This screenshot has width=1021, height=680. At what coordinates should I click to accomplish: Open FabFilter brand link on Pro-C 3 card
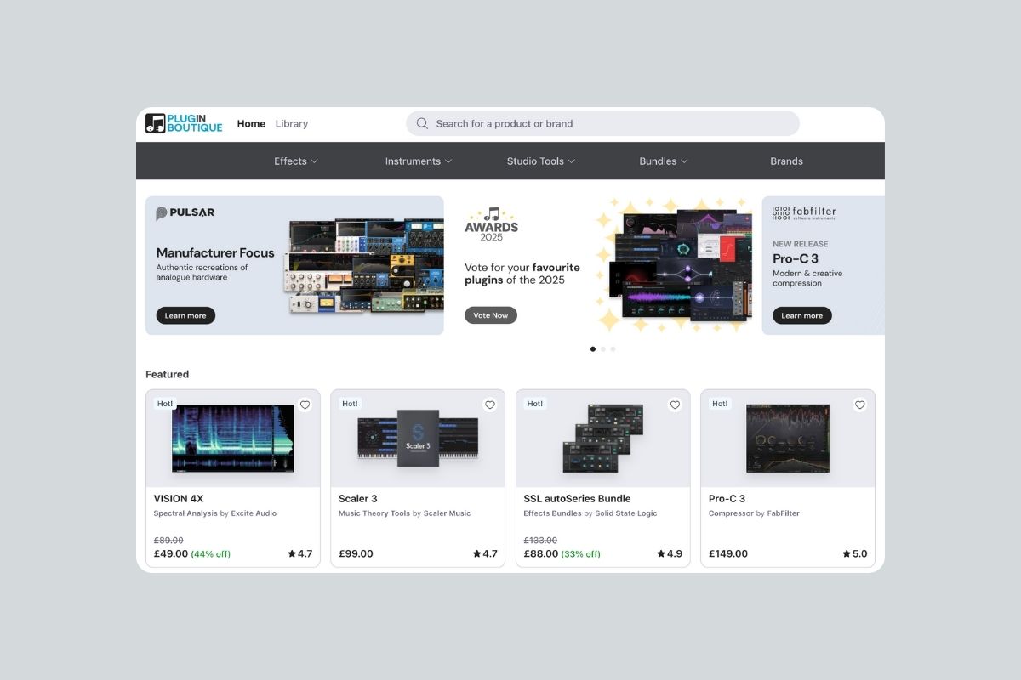(x=784, y=513)
